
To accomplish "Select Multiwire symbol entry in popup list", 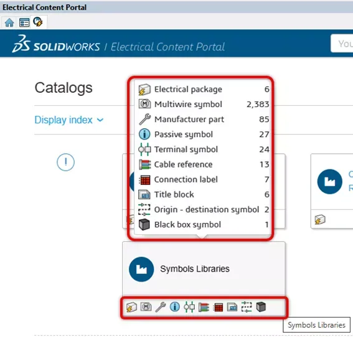I will [x=204, y=104].
